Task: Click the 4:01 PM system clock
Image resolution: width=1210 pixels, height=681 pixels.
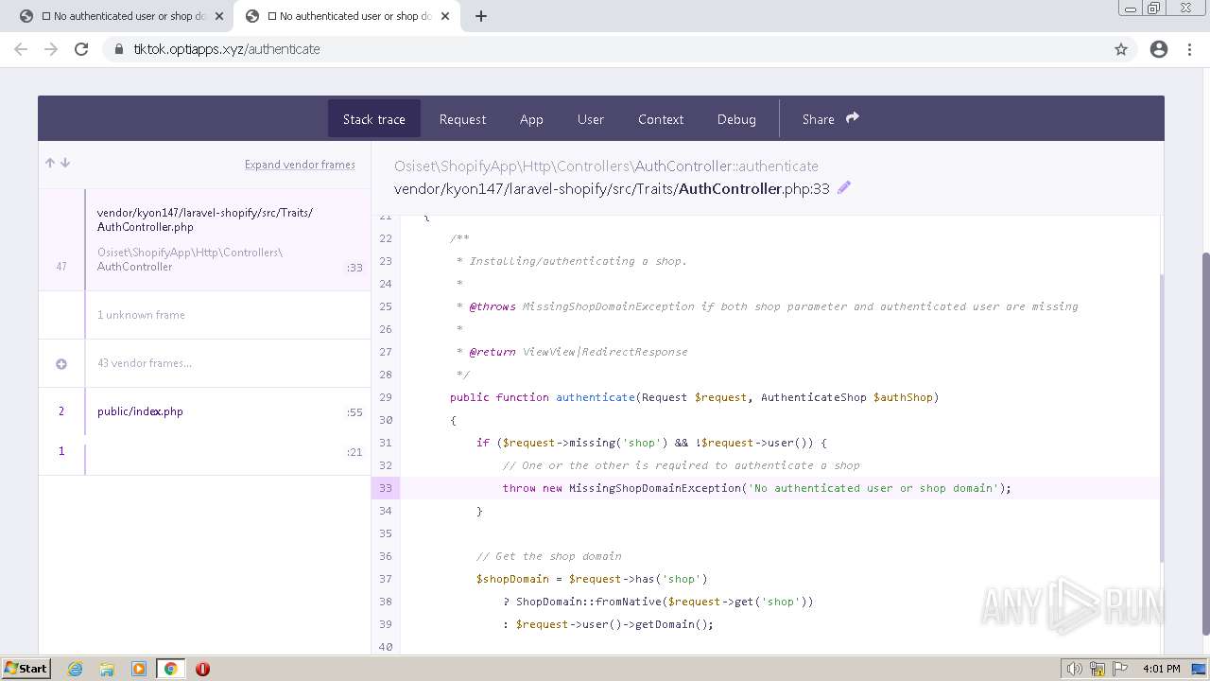Action: (x=1162, y=669)
